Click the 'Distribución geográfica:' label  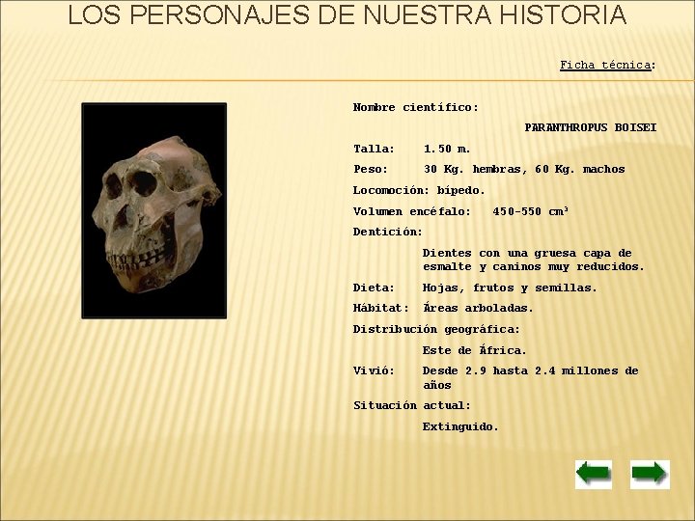(436, 329)
